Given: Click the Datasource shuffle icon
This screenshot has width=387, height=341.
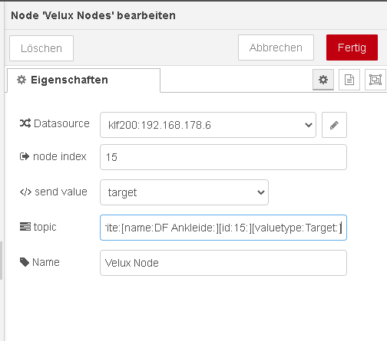Looking at the screenshot, I should point(25,123).
